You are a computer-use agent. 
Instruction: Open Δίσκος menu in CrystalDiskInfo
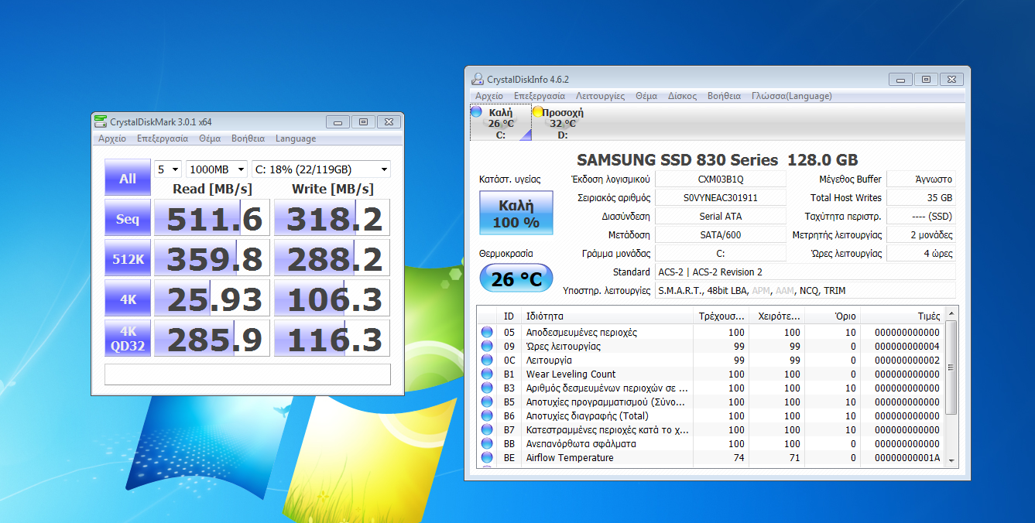click(682, 96)
